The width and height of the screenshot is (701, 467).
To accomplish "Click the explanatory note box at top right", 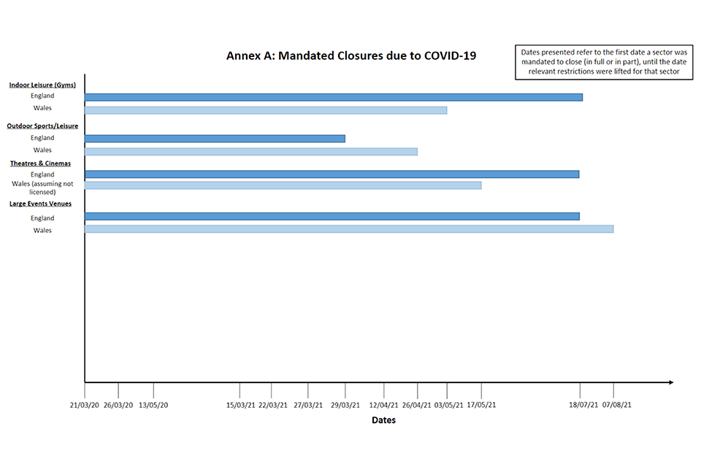I will tap(604, 62).
